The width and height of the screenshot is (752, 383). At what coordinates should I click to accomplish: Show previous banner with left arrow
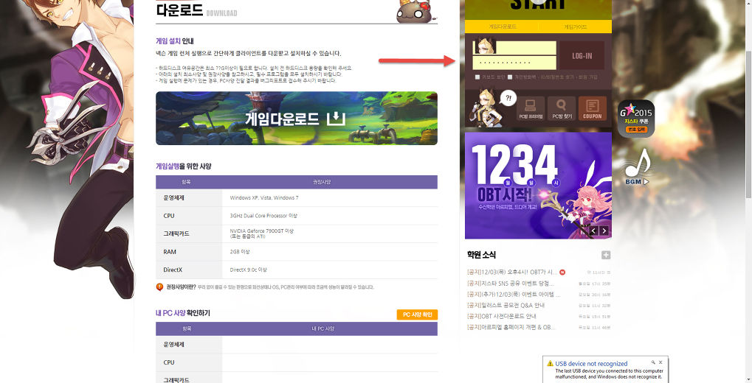592,231
